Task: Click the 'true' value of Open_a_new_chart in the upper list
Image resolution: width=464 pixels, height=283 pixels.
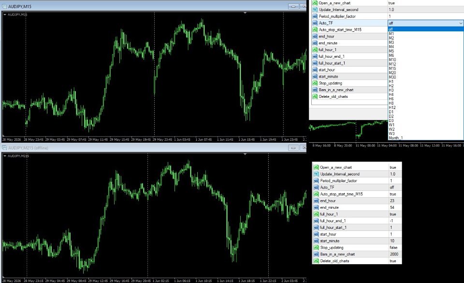Action: pyautogui.click(x=391, y=3)
